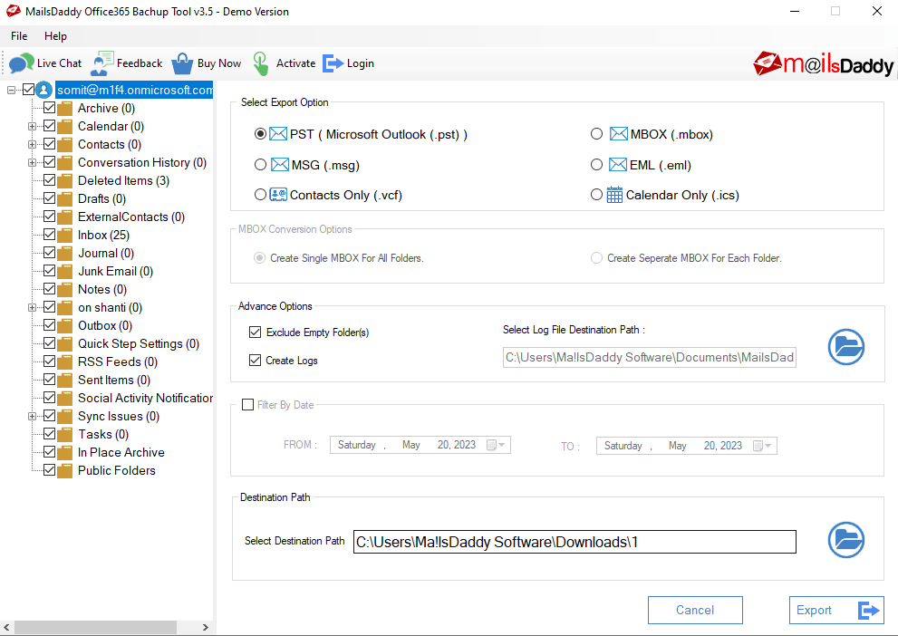Screen dimensions: 898x636
Task: Click the Feedback person icon
Action: pyautogui.click(x=101, y=63)
